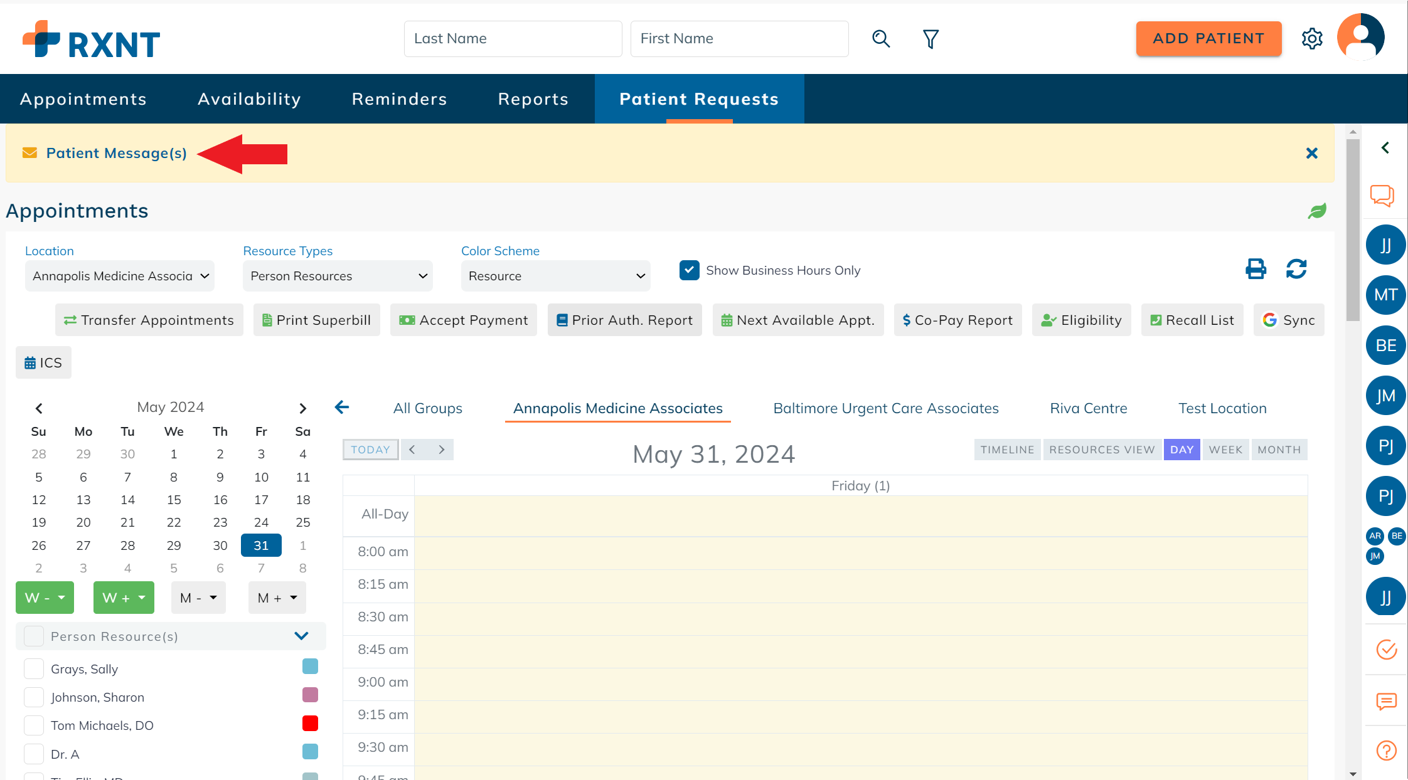Select May 15 in the mini calendar
This screenshot has width=1408, height=780.
pos(174,500)
